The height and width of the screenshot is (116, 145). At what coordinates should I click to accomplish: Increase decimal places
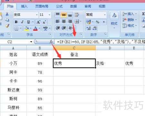pyautogui.click(x=89, y=28)
